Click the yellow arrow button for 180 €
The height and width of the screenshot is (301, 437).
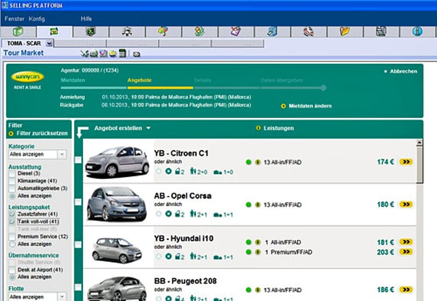[406, 204]
